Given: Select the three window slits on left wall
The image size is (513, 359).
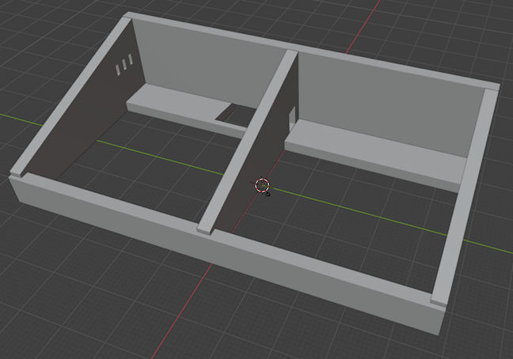Looking at the screenshot, I should (124, 66).
